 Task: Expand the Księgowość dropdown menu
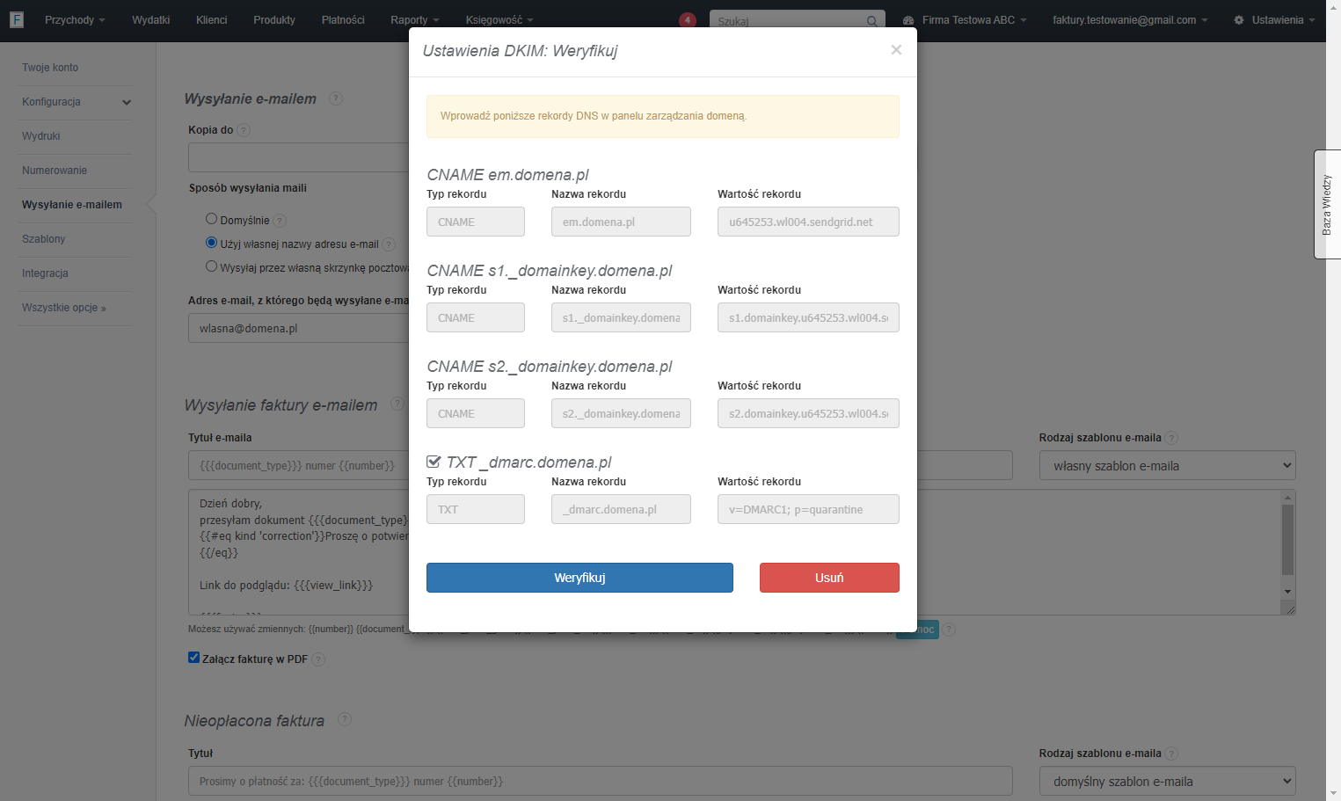point(499,20)
